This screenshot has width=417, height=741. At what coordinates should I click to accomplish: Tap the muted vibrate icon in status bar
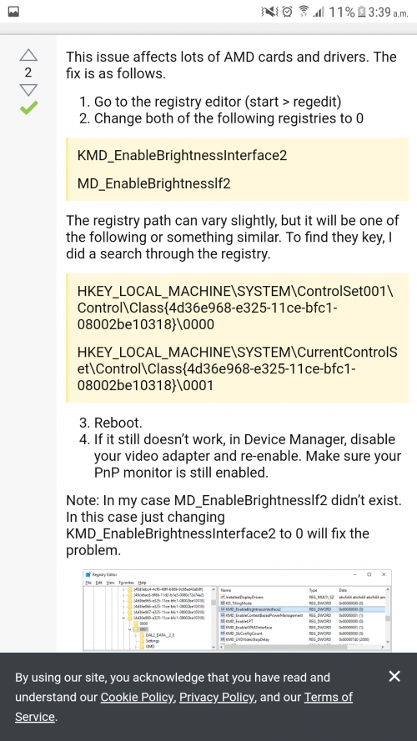coord(269,12)
